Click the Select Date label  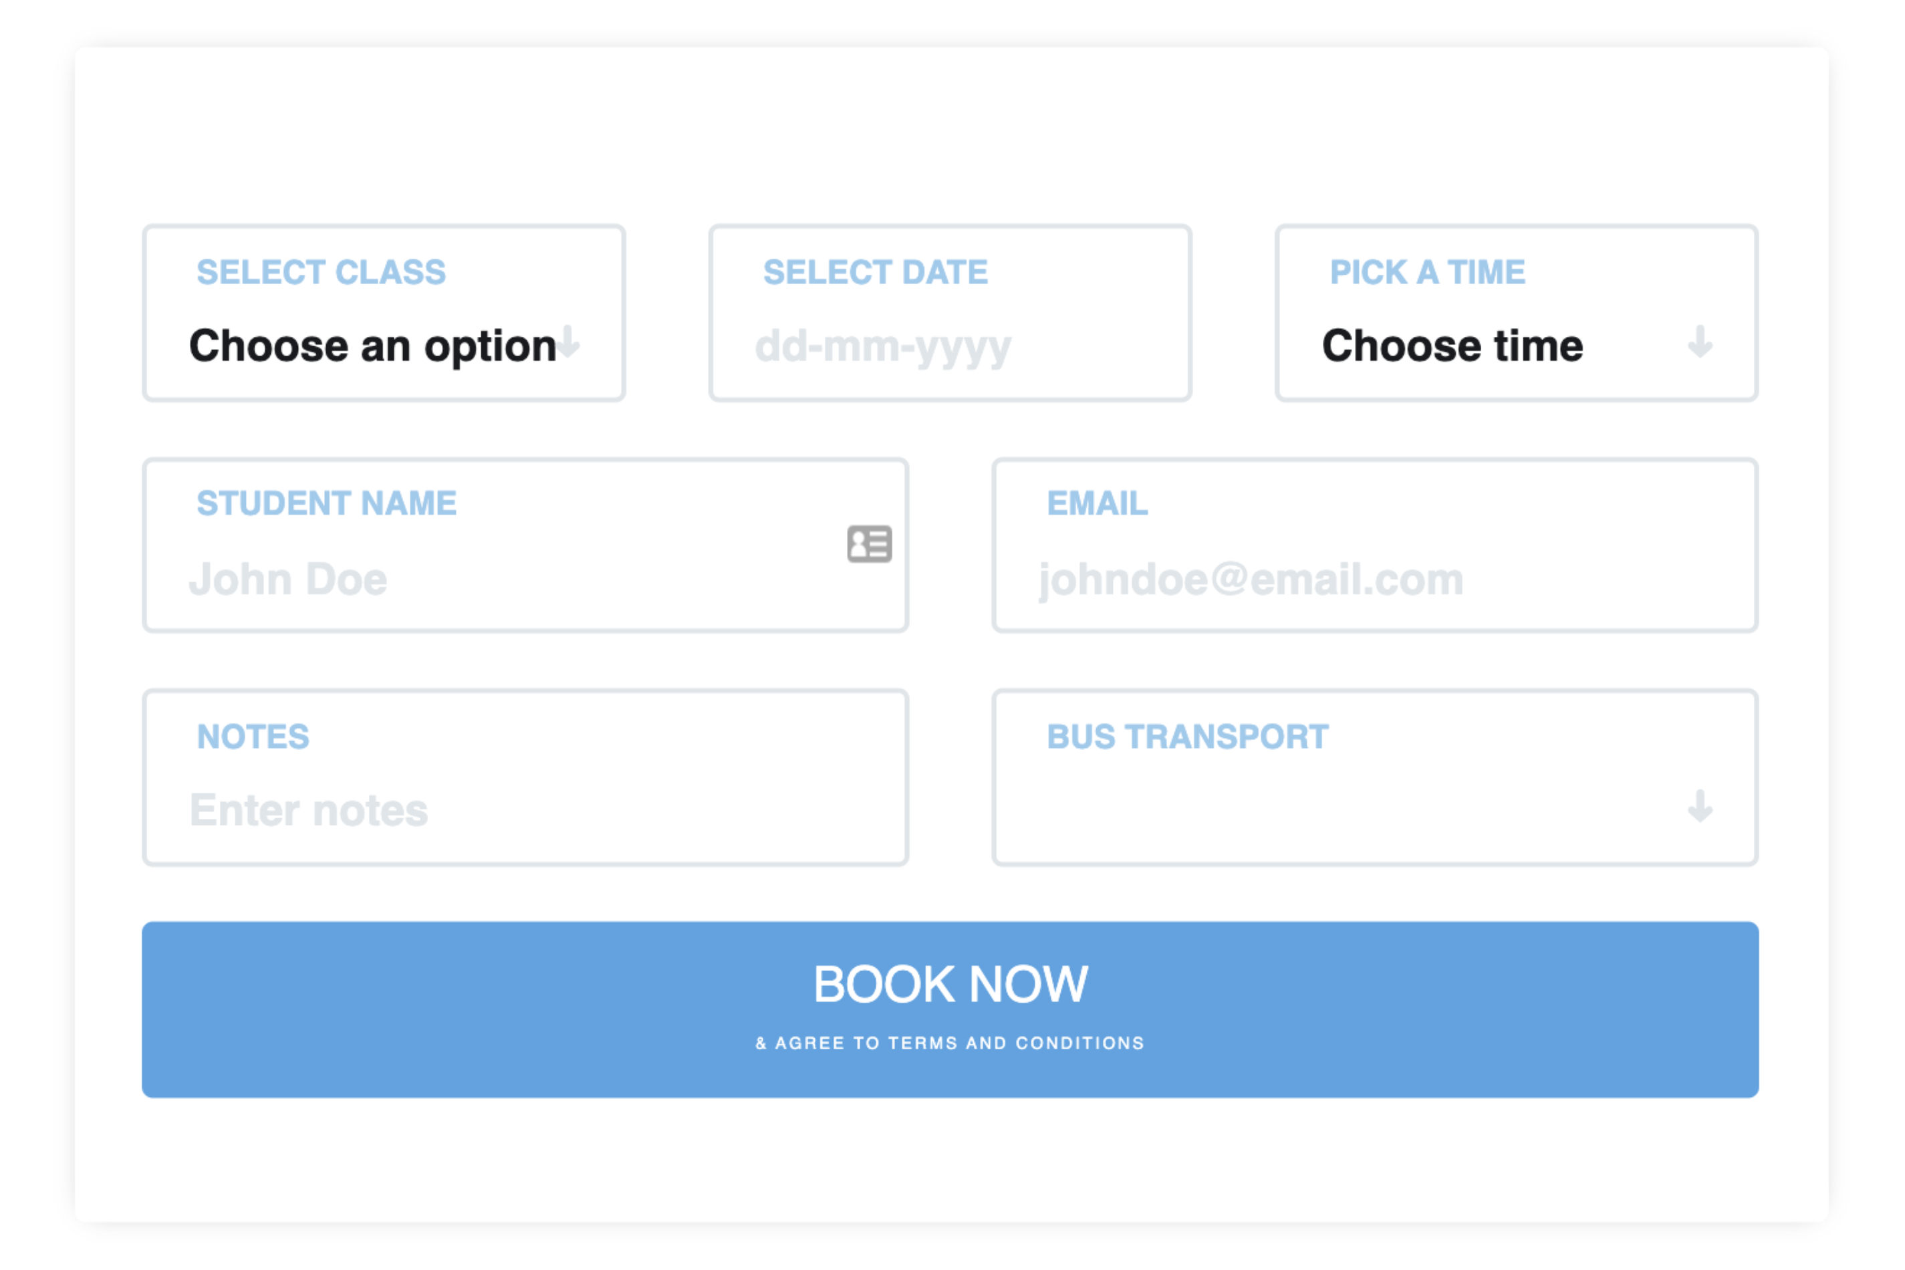pyautogui.click(x=876, y=272)
